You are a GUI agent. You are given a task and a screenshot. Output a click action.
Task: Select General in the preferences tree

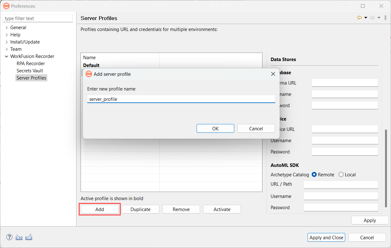pos(18,28)
